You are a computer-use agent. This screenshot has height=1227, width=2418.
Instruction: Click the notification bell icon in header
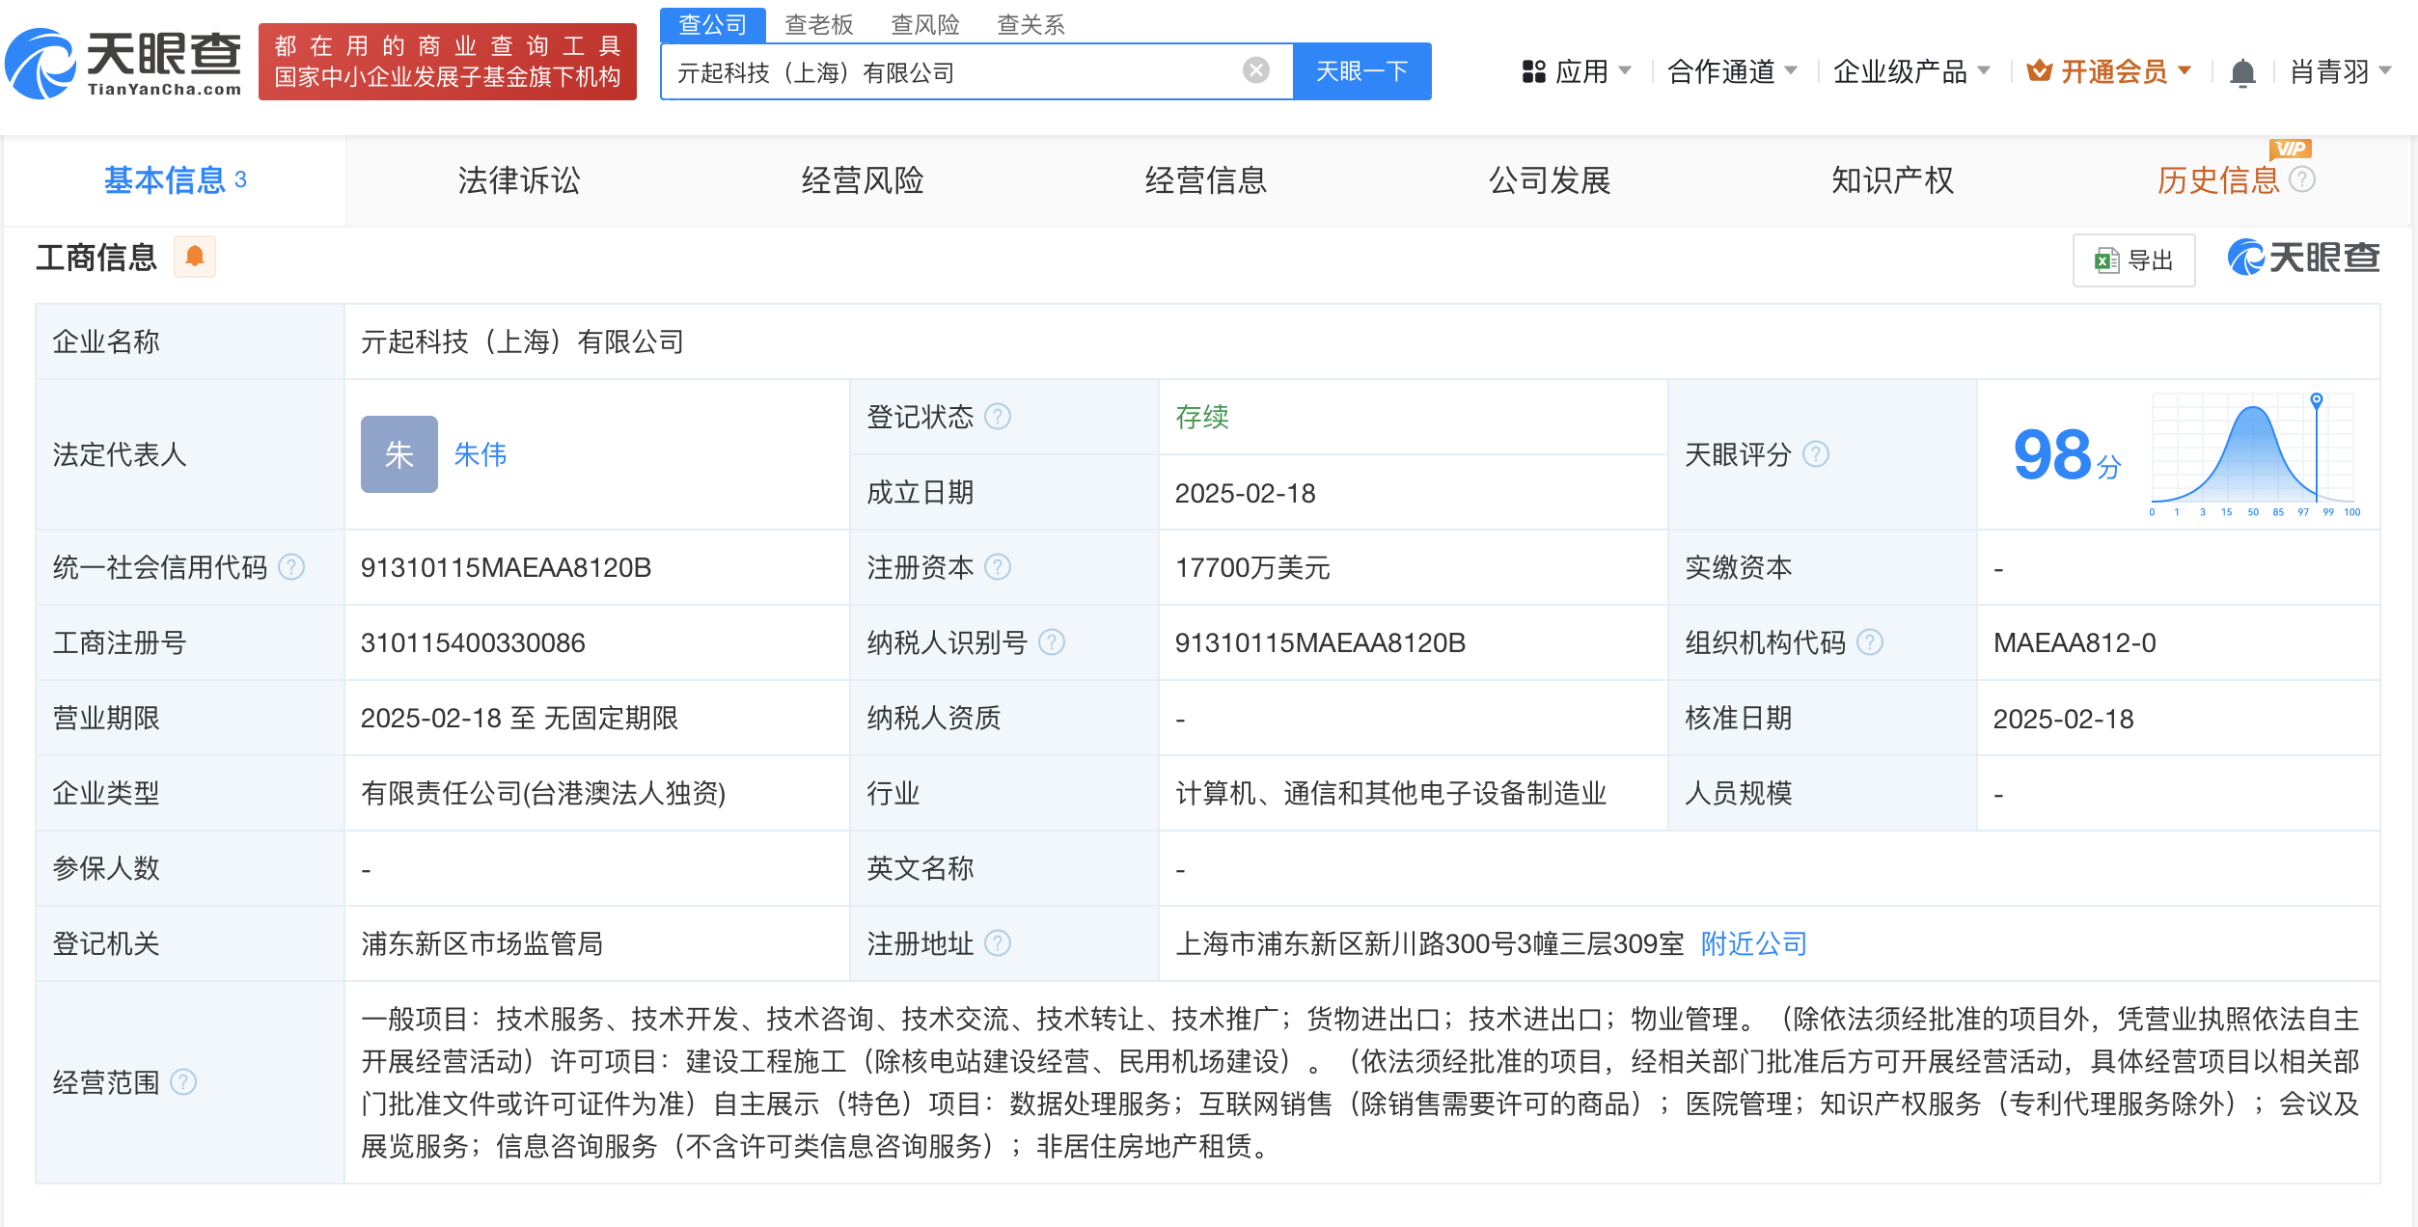(2242, 72)
